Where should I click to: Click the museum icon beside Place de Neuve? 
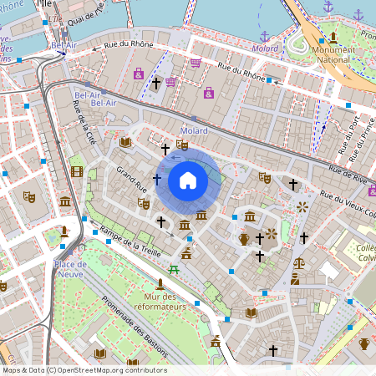click(65, 201)
